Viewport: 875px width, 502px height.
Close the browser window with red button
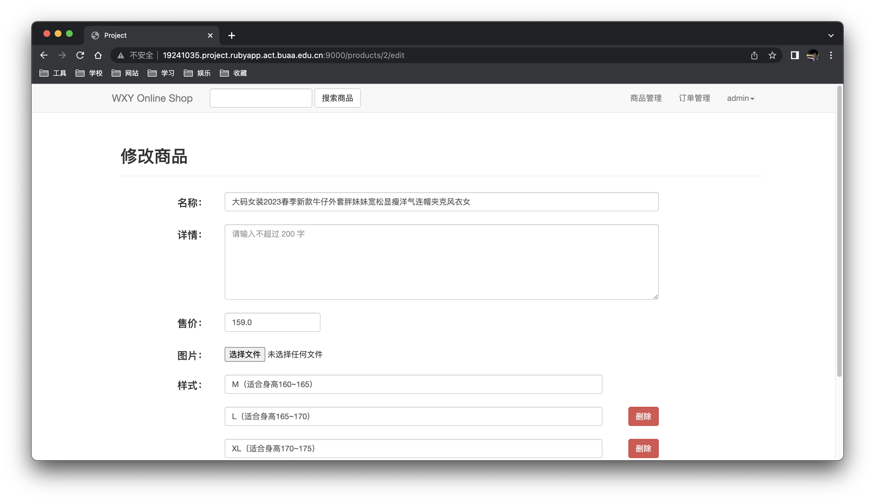47,34
